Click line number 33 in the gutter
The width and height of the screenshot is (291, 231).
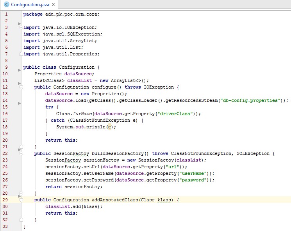click(x=5, y=226)
